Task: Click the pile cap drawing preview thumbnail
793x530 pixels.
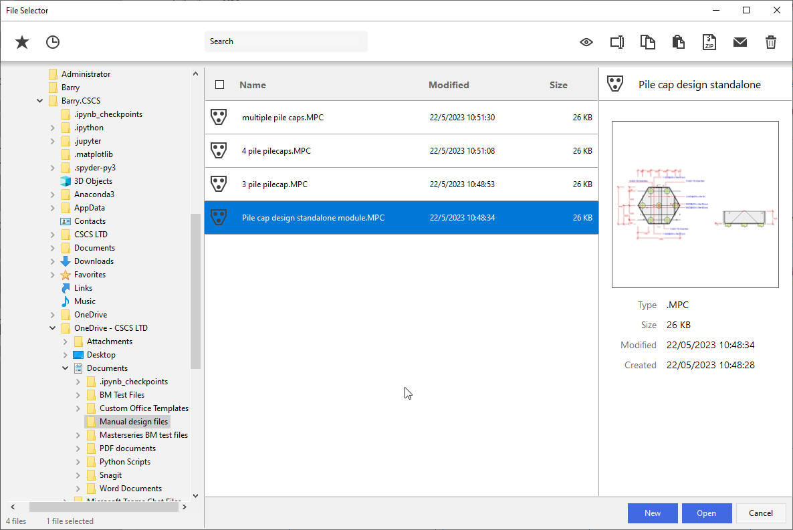Action: click(695, 205)
